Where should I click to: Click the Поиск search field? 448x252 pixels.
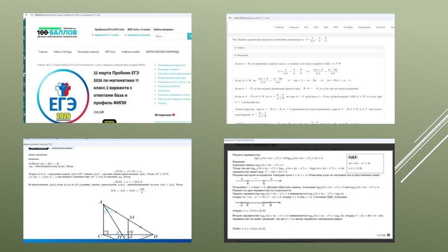[171, 36]
